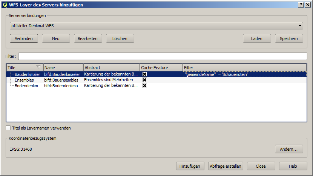Click the title bar help question mark
313x176 pixels.
(301, 5)
